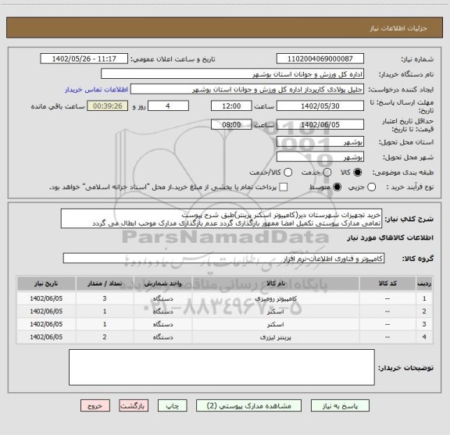Viewport: 450px width, 435px height.
Task: Click the تعداد / مقدار column header
Action: (x=105, y=283)
